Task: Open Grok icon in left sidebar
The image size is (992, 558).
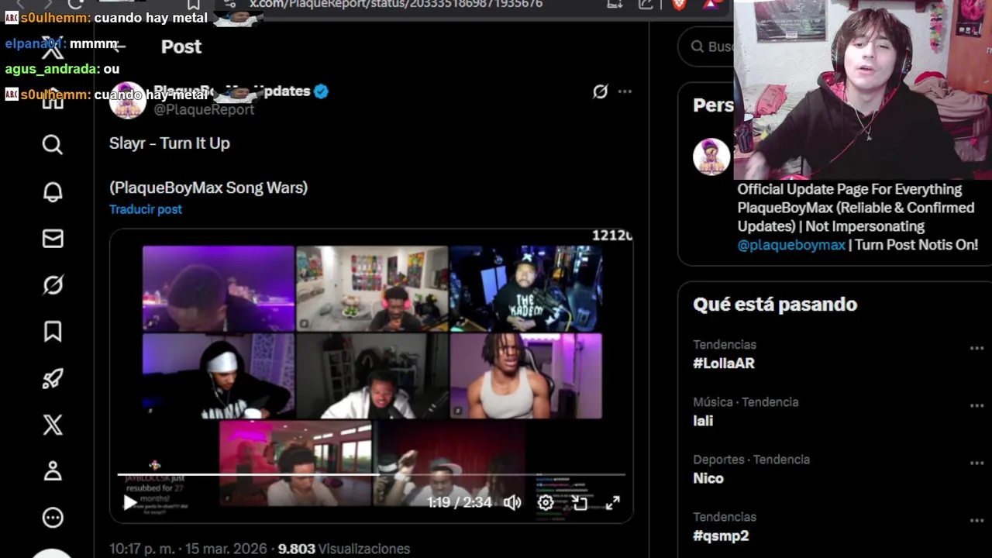Action: point(53,285)
